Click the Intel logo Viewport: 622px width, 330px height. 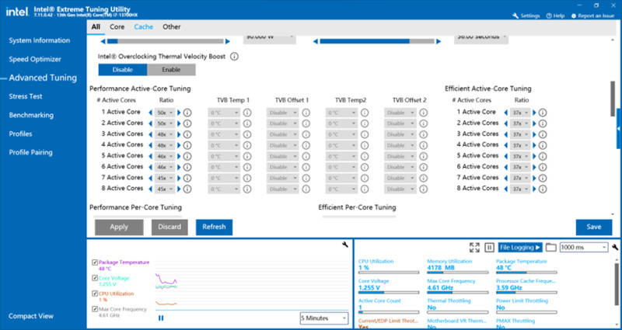16,12
